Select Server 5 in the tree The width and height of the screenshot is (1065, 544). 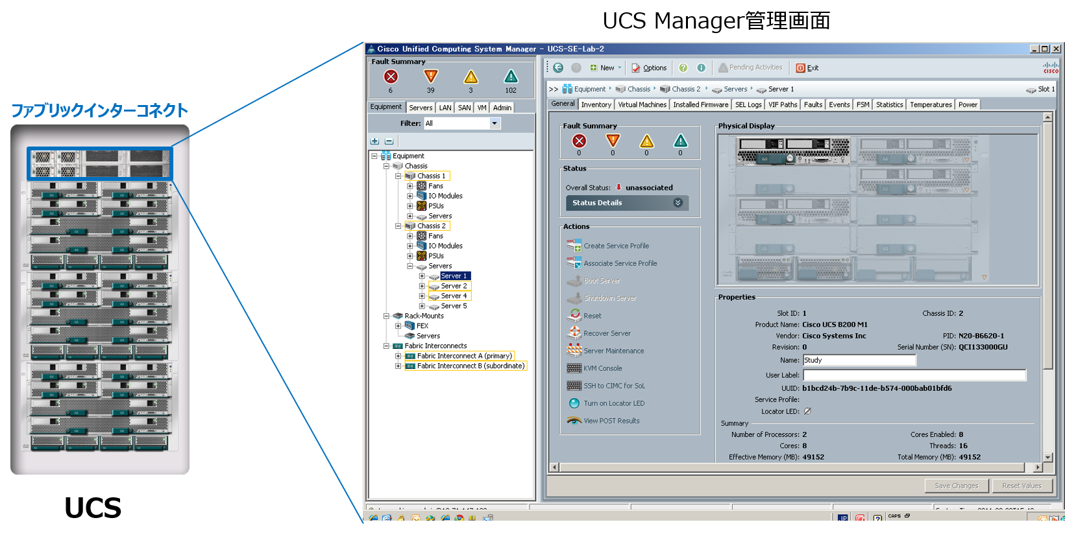(x=454, y=306)
